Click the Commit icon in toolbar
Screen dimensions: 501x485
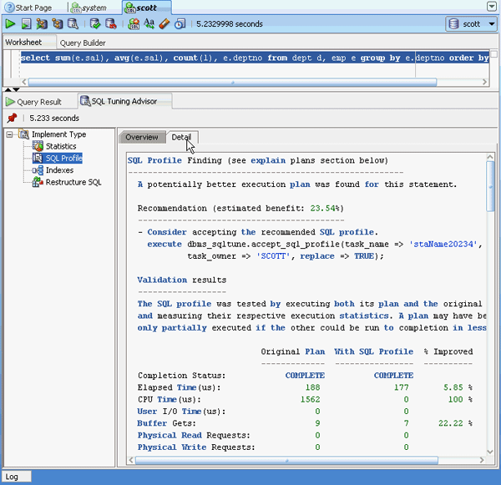coord(95,24)
